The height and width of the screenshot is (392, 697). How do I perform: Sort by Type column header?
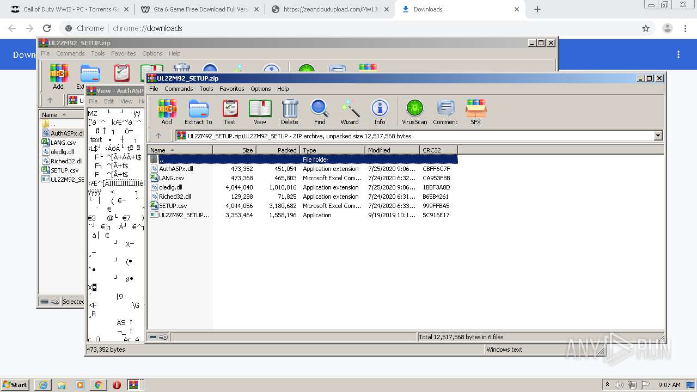(332, 150)
